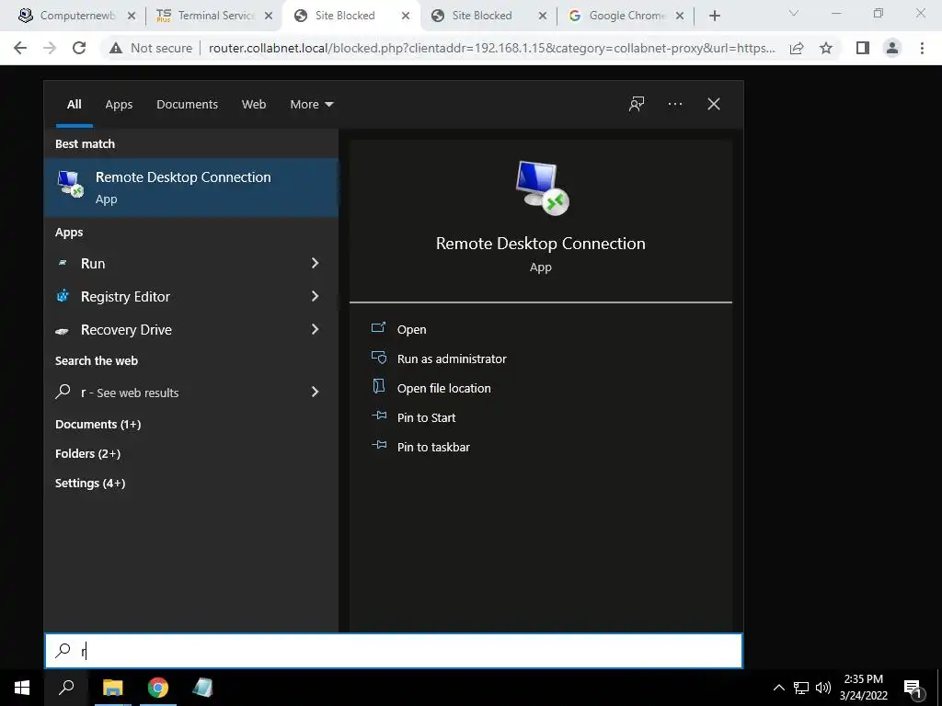Show hidden system tray icons
This screenshot has height=706, width=942.
[x=778, y=688]
